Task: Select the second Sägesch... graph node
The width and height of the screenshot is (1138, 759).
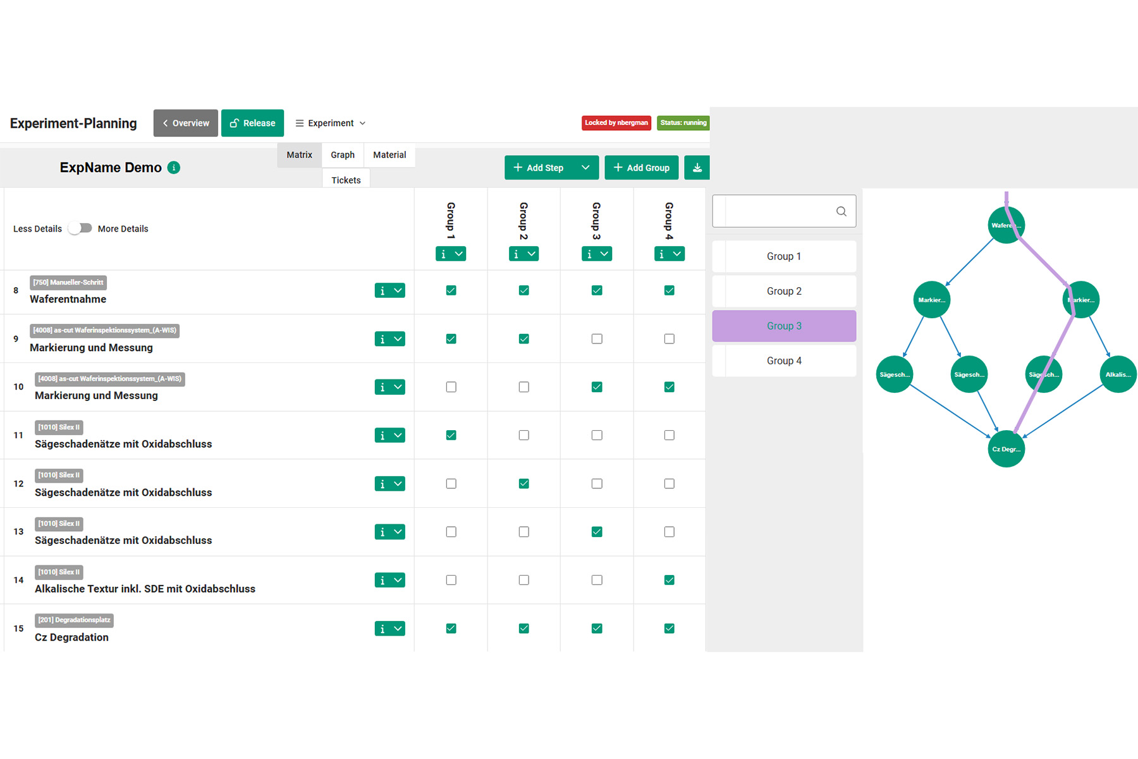Action: pos(969,374)
